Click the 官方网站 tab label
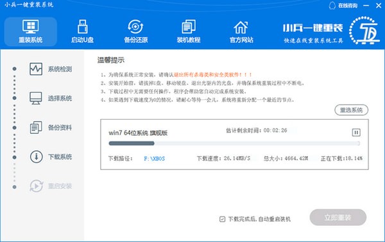Screen dimensions: 385x242 click(241, 40)
